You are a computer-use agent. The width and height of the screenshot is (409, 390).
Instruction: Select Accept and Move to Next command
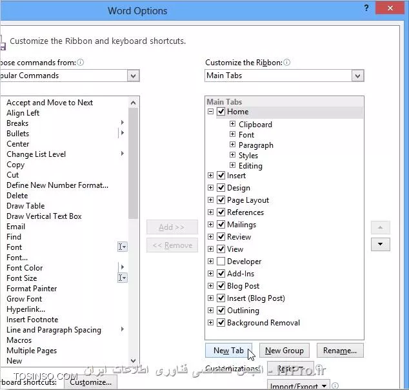[x=50, y=103]
